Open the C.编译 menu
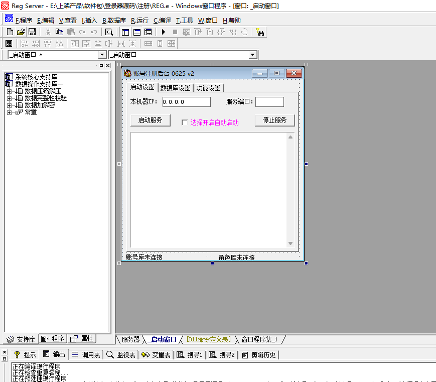The height and width of the screenshot is (382, 436). tap(162, 21)
